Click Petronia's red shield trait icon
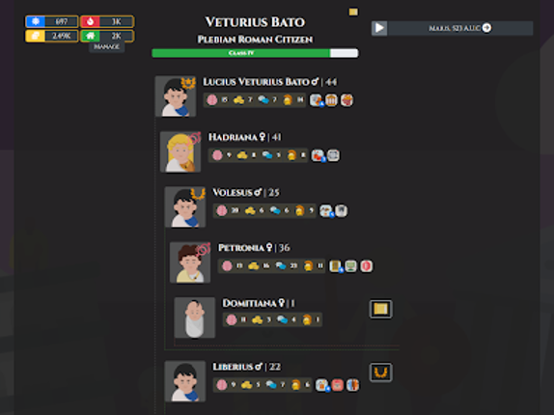This screenshot has width=554, height=415. 367,266
